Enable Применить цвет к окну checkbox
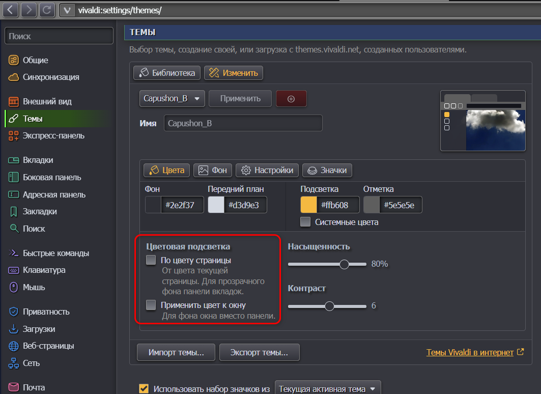 [x=151, y=305]
